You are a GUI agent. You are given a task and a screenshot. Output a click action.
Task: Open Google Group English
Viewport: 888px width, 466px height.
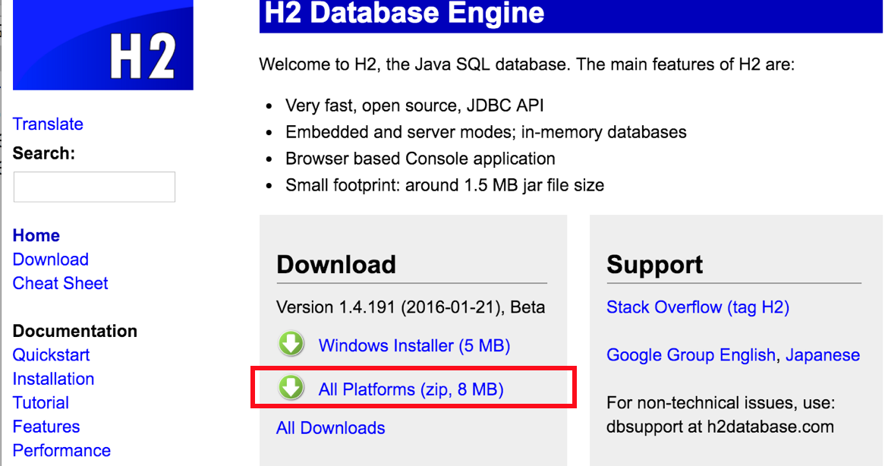[691, 354]
